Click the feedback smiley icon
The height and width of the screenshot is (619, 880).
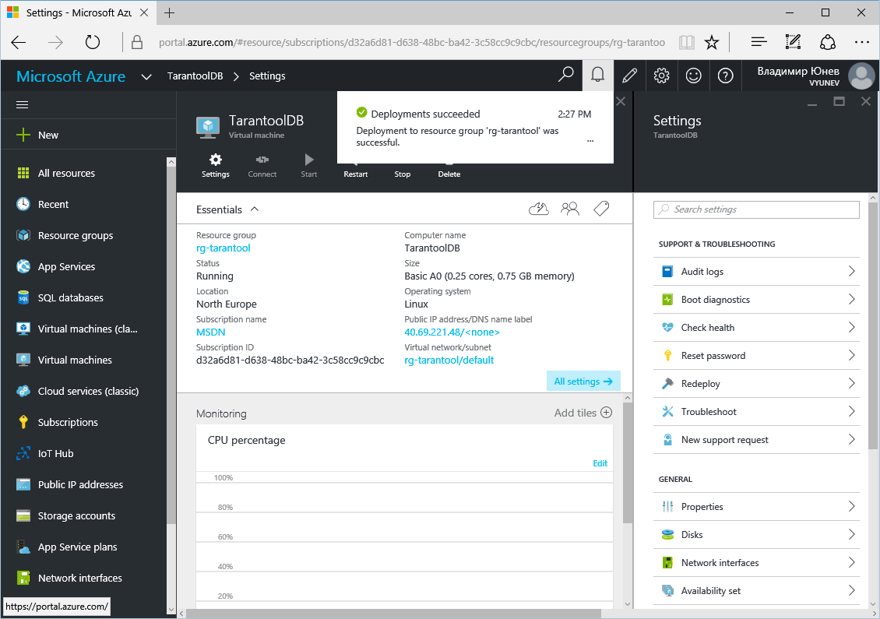(x=693, y=76)
